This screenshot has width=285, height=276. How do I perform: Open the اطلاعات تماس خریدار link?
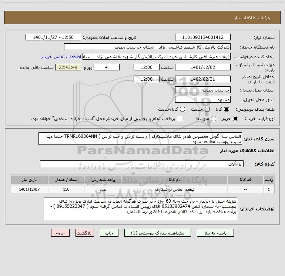pyautogui.click(x=61, y=57)
